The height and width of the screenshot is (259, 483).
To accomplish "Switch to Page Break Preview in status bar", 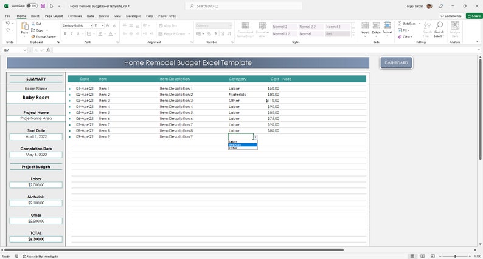I will click(x=433, y=256).
